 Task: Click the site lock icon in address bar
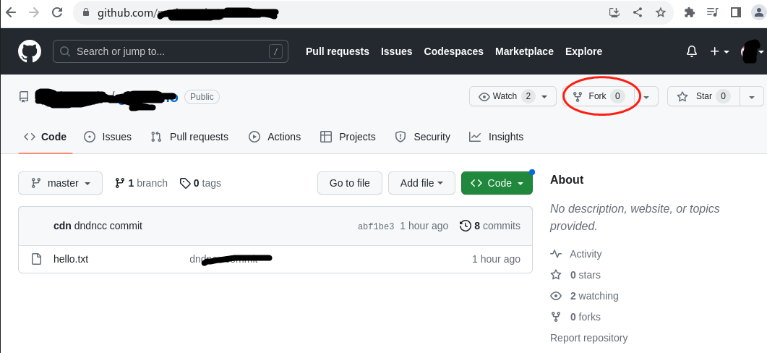pos(86,12)
